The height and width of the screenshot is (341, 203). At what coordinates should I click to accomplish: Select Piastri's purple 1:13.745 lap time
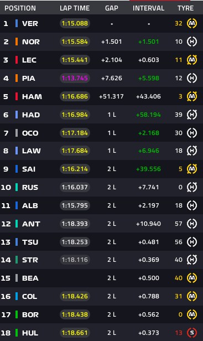(x=75, y=78)
